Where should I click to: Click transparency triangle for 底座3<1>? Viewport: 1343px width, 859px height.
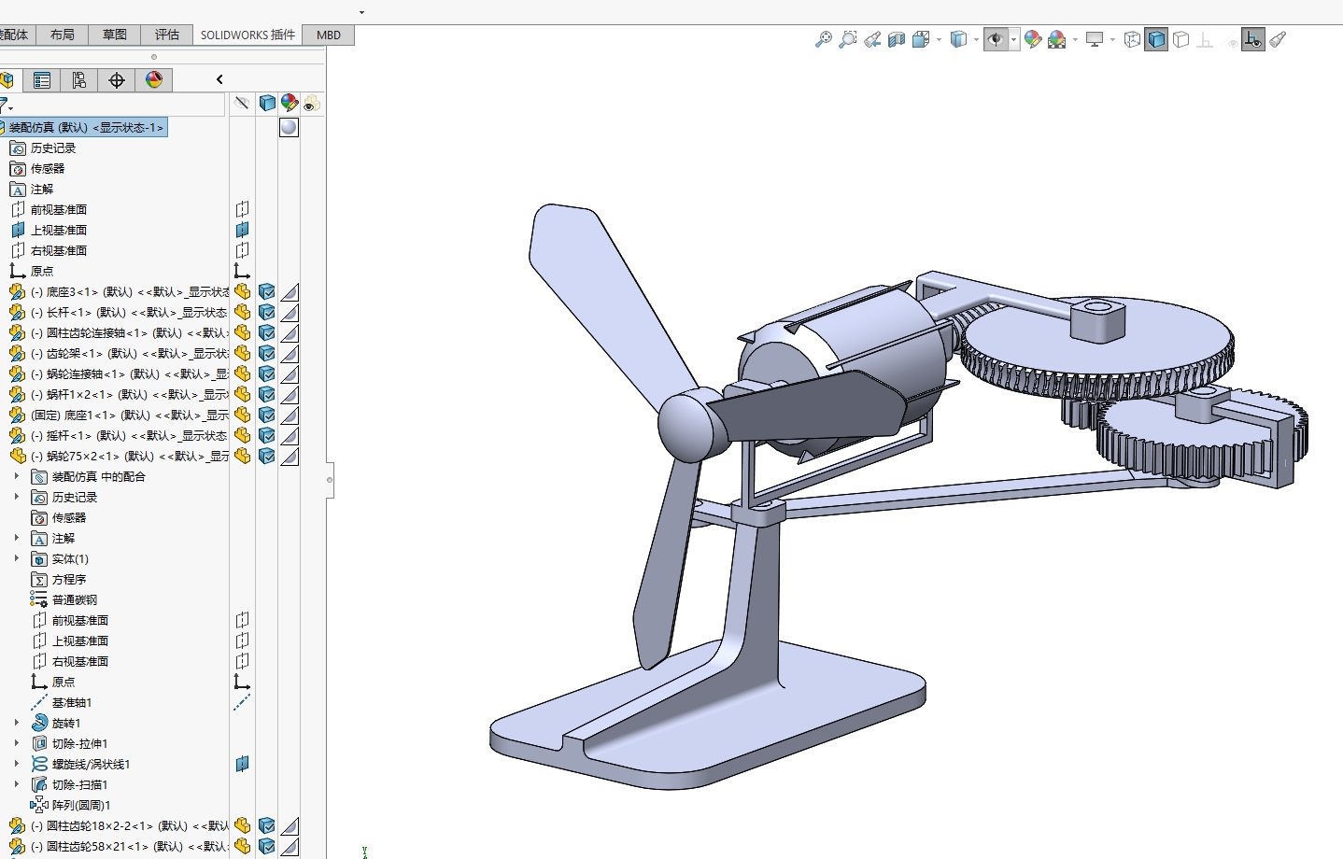(x=290, y=291)
